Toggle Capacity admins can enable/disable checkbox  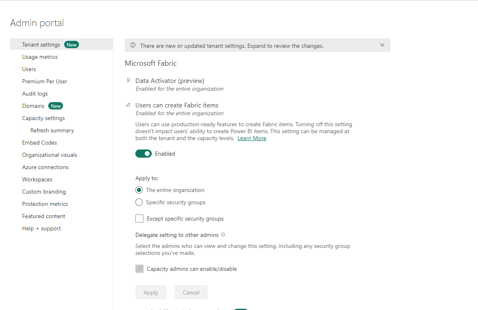139,269
